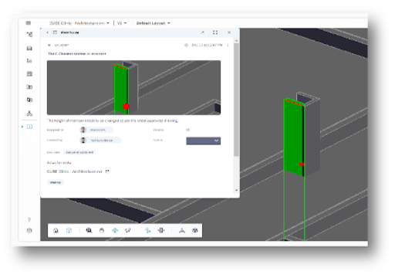Open the list-style sidebar panel icon
Screen dimensions: 395x278
29,61
